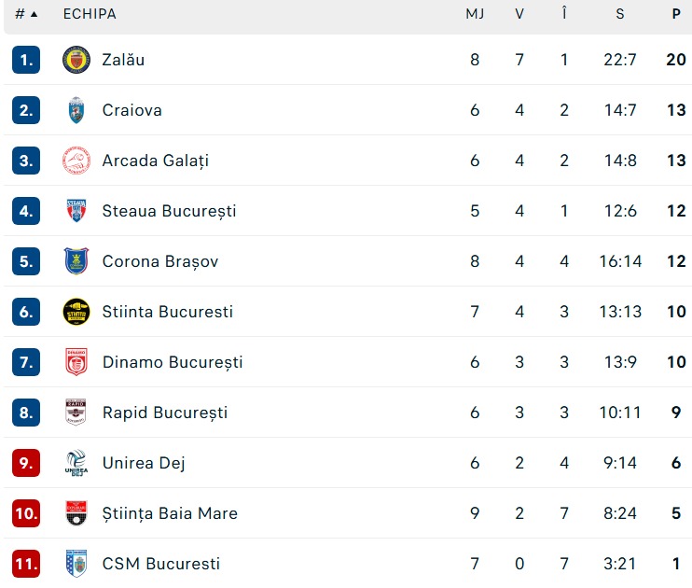Image resolution: width=692 pixels, height=588 pixels.
Task: Click the Steaua București crest icon
Action: (76, 211)
